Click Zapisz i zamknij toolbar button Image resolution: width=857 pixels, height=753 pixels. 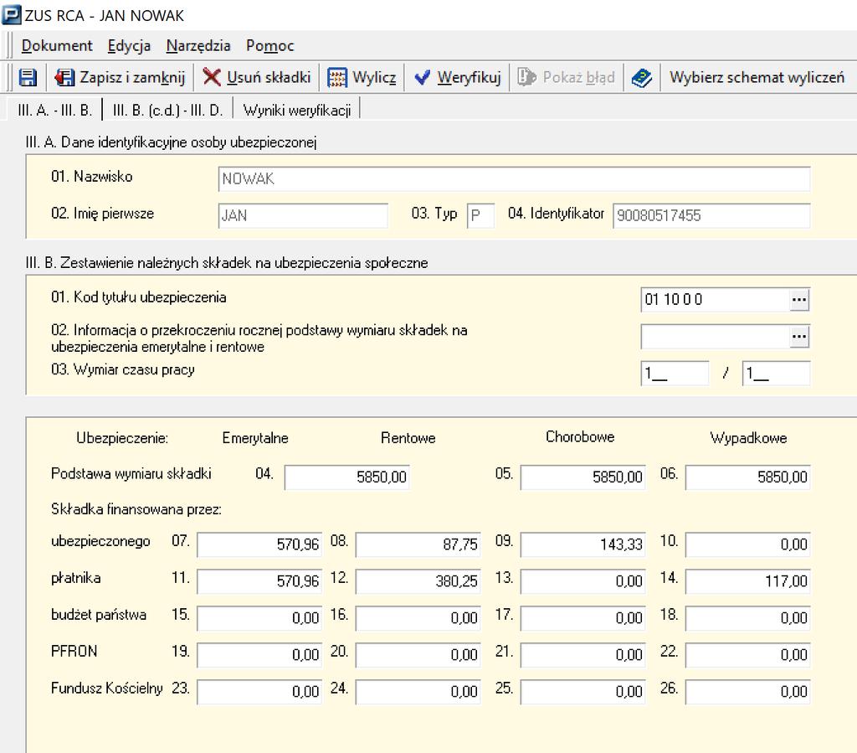pyautogui.click(x=121, y=78)
